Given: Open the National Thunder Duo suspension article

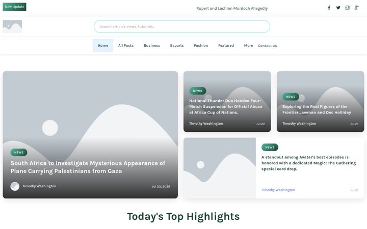Looking at the screenshot, I should tap(225, 106).
